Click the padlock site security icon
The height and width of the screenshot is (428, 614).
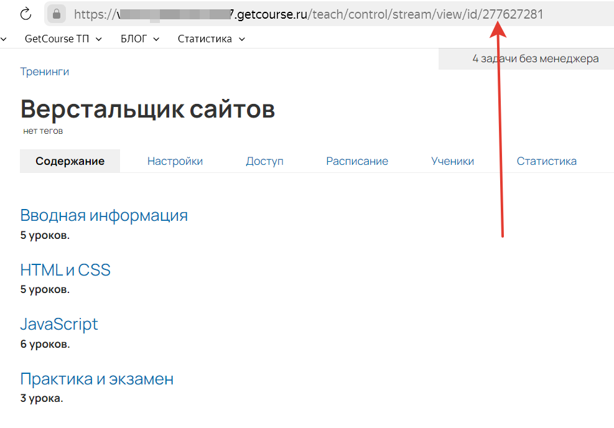pos(57,14)
